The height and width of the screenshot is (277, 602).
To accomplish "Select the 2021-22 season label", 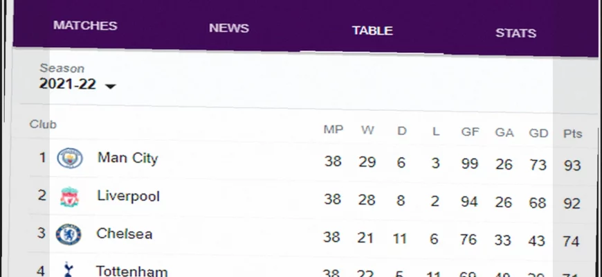I will [67, 84].
